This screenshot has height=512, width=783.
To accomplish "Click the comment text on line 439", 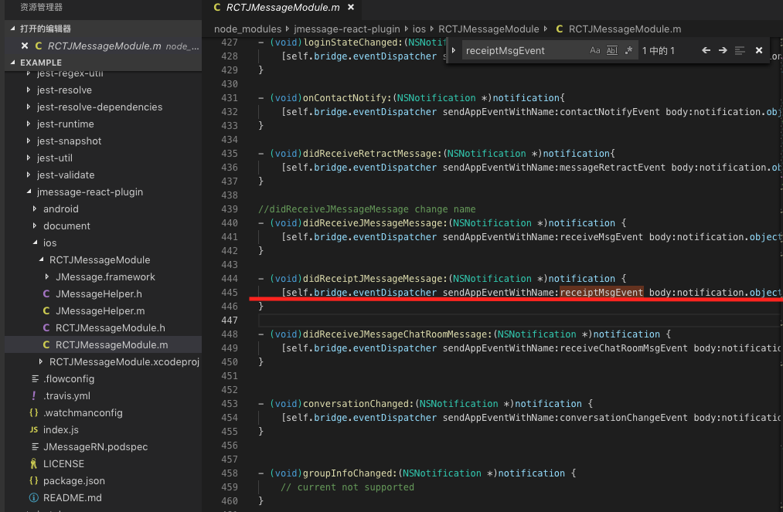I will 367,209.
